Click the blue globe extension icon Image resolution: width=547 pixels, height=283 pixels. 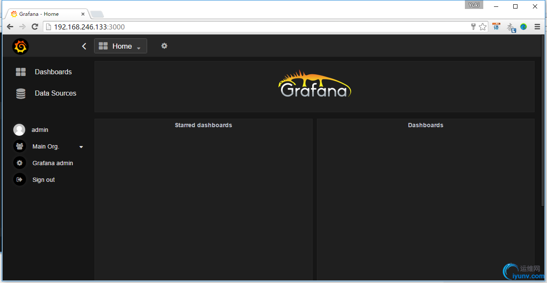pos(523,26)
